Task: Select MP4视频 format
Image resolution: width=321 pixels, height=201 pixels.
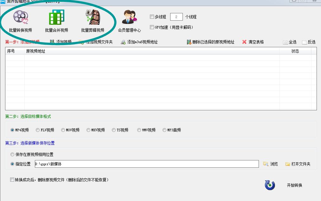Action: coord(12,130)
